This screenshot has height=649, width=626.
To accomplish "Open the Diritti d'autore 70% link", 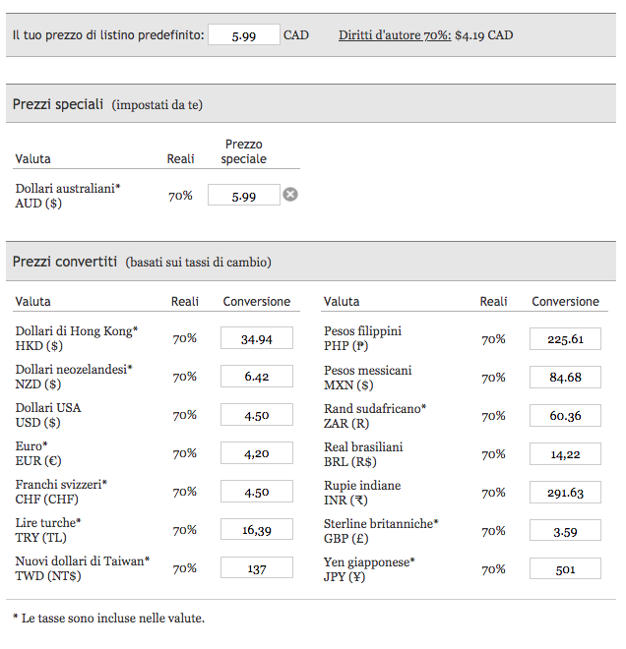I will click(395, 35).
